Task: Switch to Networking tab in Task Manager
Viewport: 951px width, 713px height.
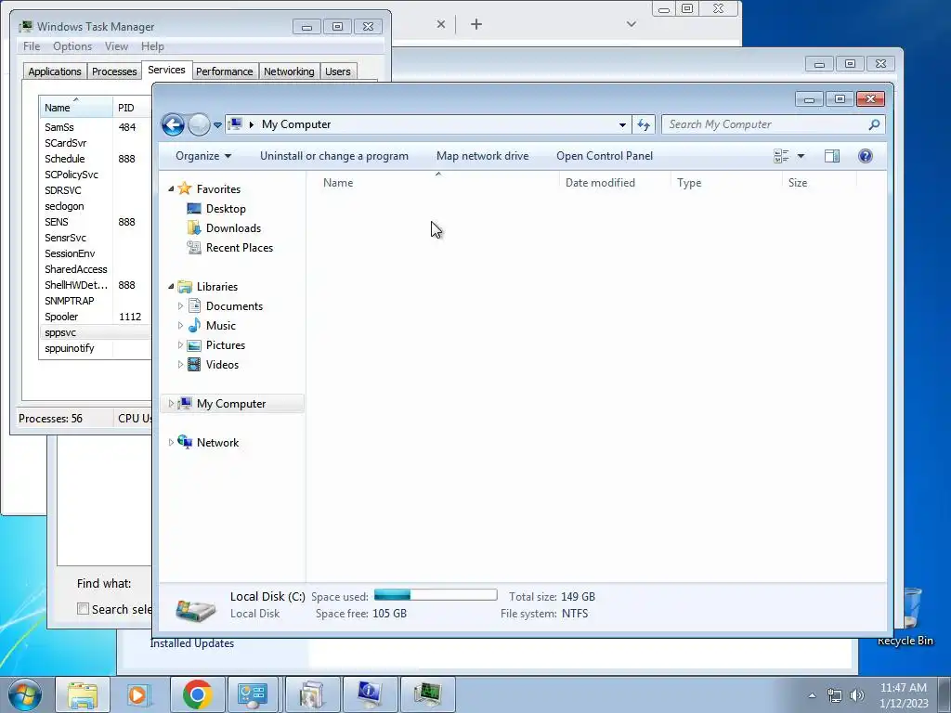Action: click(x=289, y=71)
